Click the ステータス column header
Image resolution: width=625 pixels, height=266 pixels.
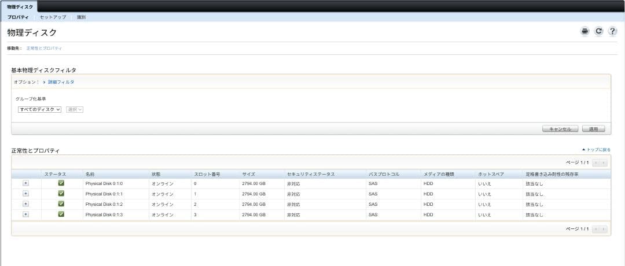click(x=62, y=174)
